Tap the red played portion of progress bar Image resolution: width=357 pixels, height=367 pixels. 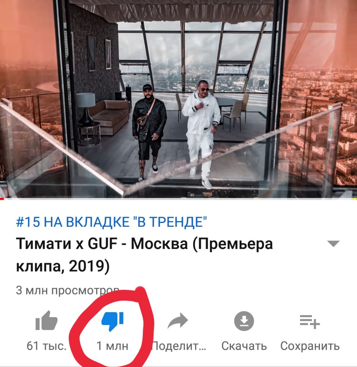pos(2,198)
